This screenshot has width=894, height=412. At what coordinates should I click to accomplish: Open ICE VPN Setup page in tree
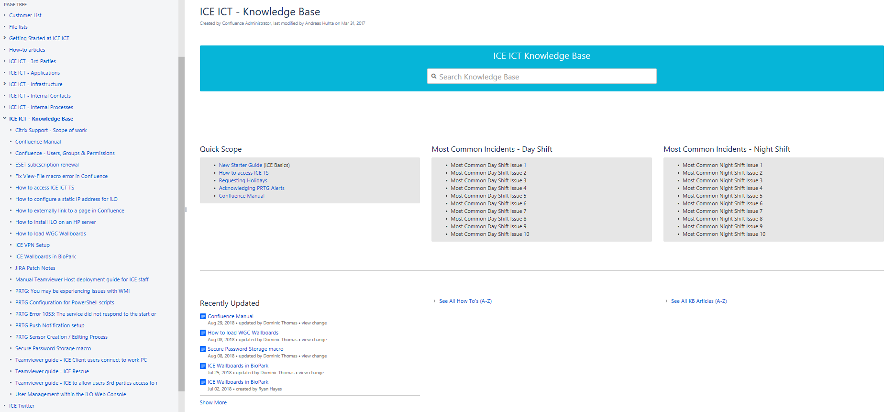tap(33, 245)
